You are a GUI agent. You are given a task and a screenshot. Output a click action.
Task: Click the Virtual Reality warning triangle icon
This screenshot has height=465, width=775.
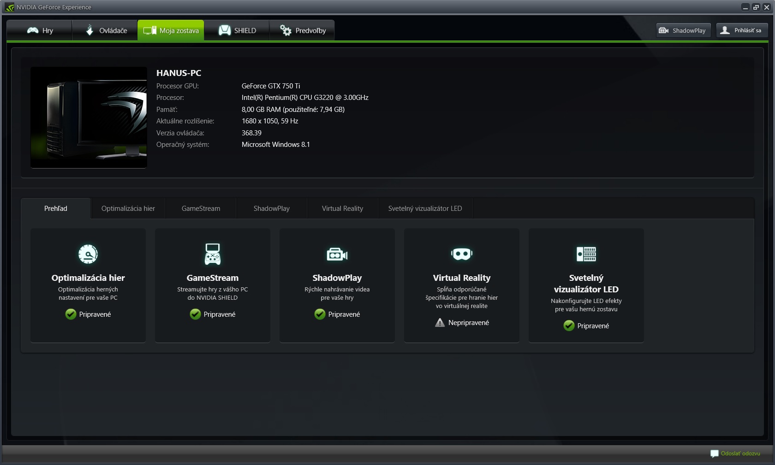(x=440, y=323)
